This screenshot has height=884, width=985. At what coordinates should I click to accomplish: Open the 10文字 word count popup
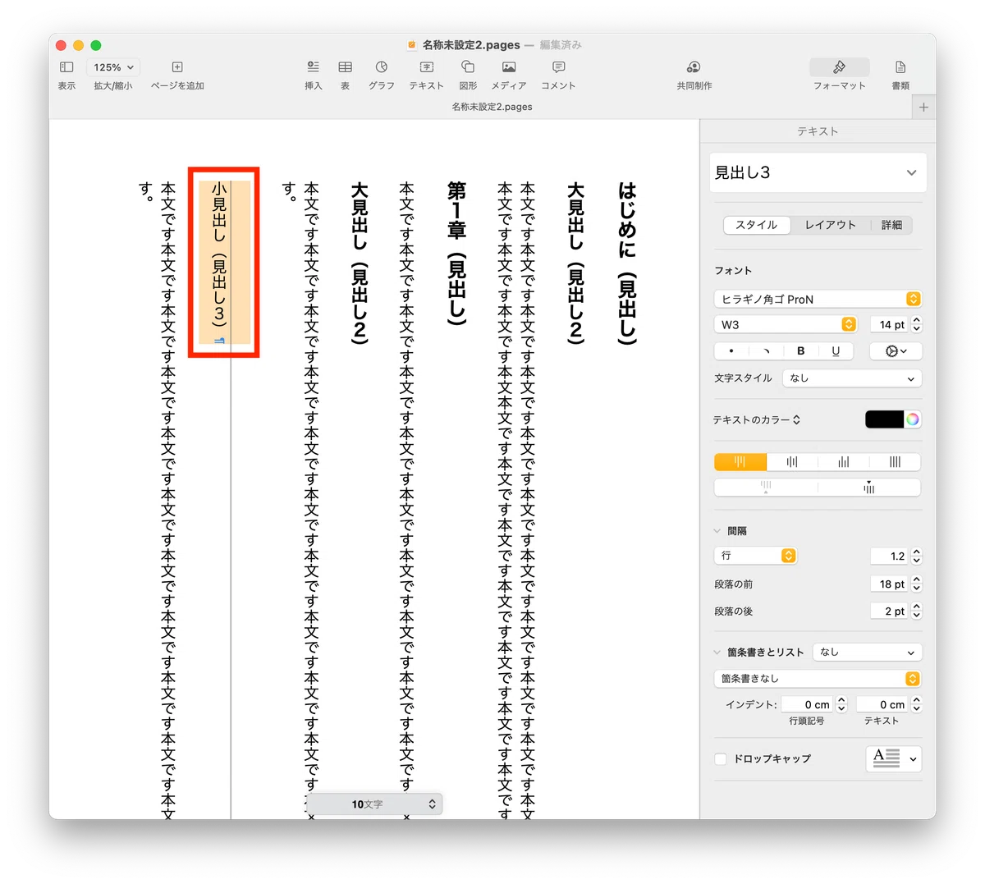tap(374, 804)
